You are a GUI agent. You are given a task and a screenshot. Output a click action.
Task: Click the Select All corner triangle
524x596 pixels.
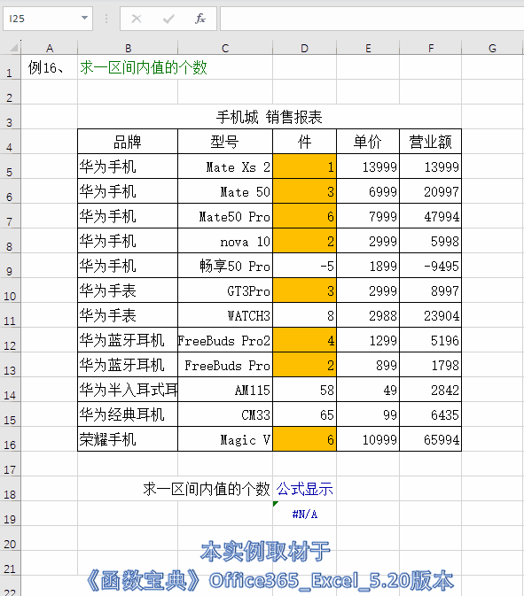click(13, 48)
